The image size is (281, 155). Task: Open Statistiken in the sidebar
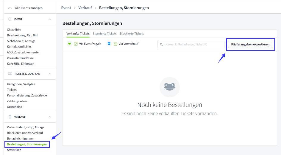point(14,150)
